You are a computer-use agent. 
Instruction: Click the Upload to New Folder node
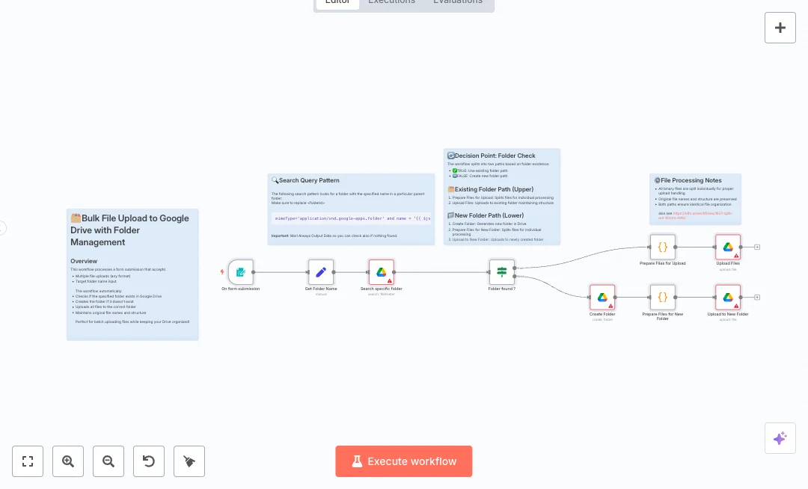(x=727, y=298)
